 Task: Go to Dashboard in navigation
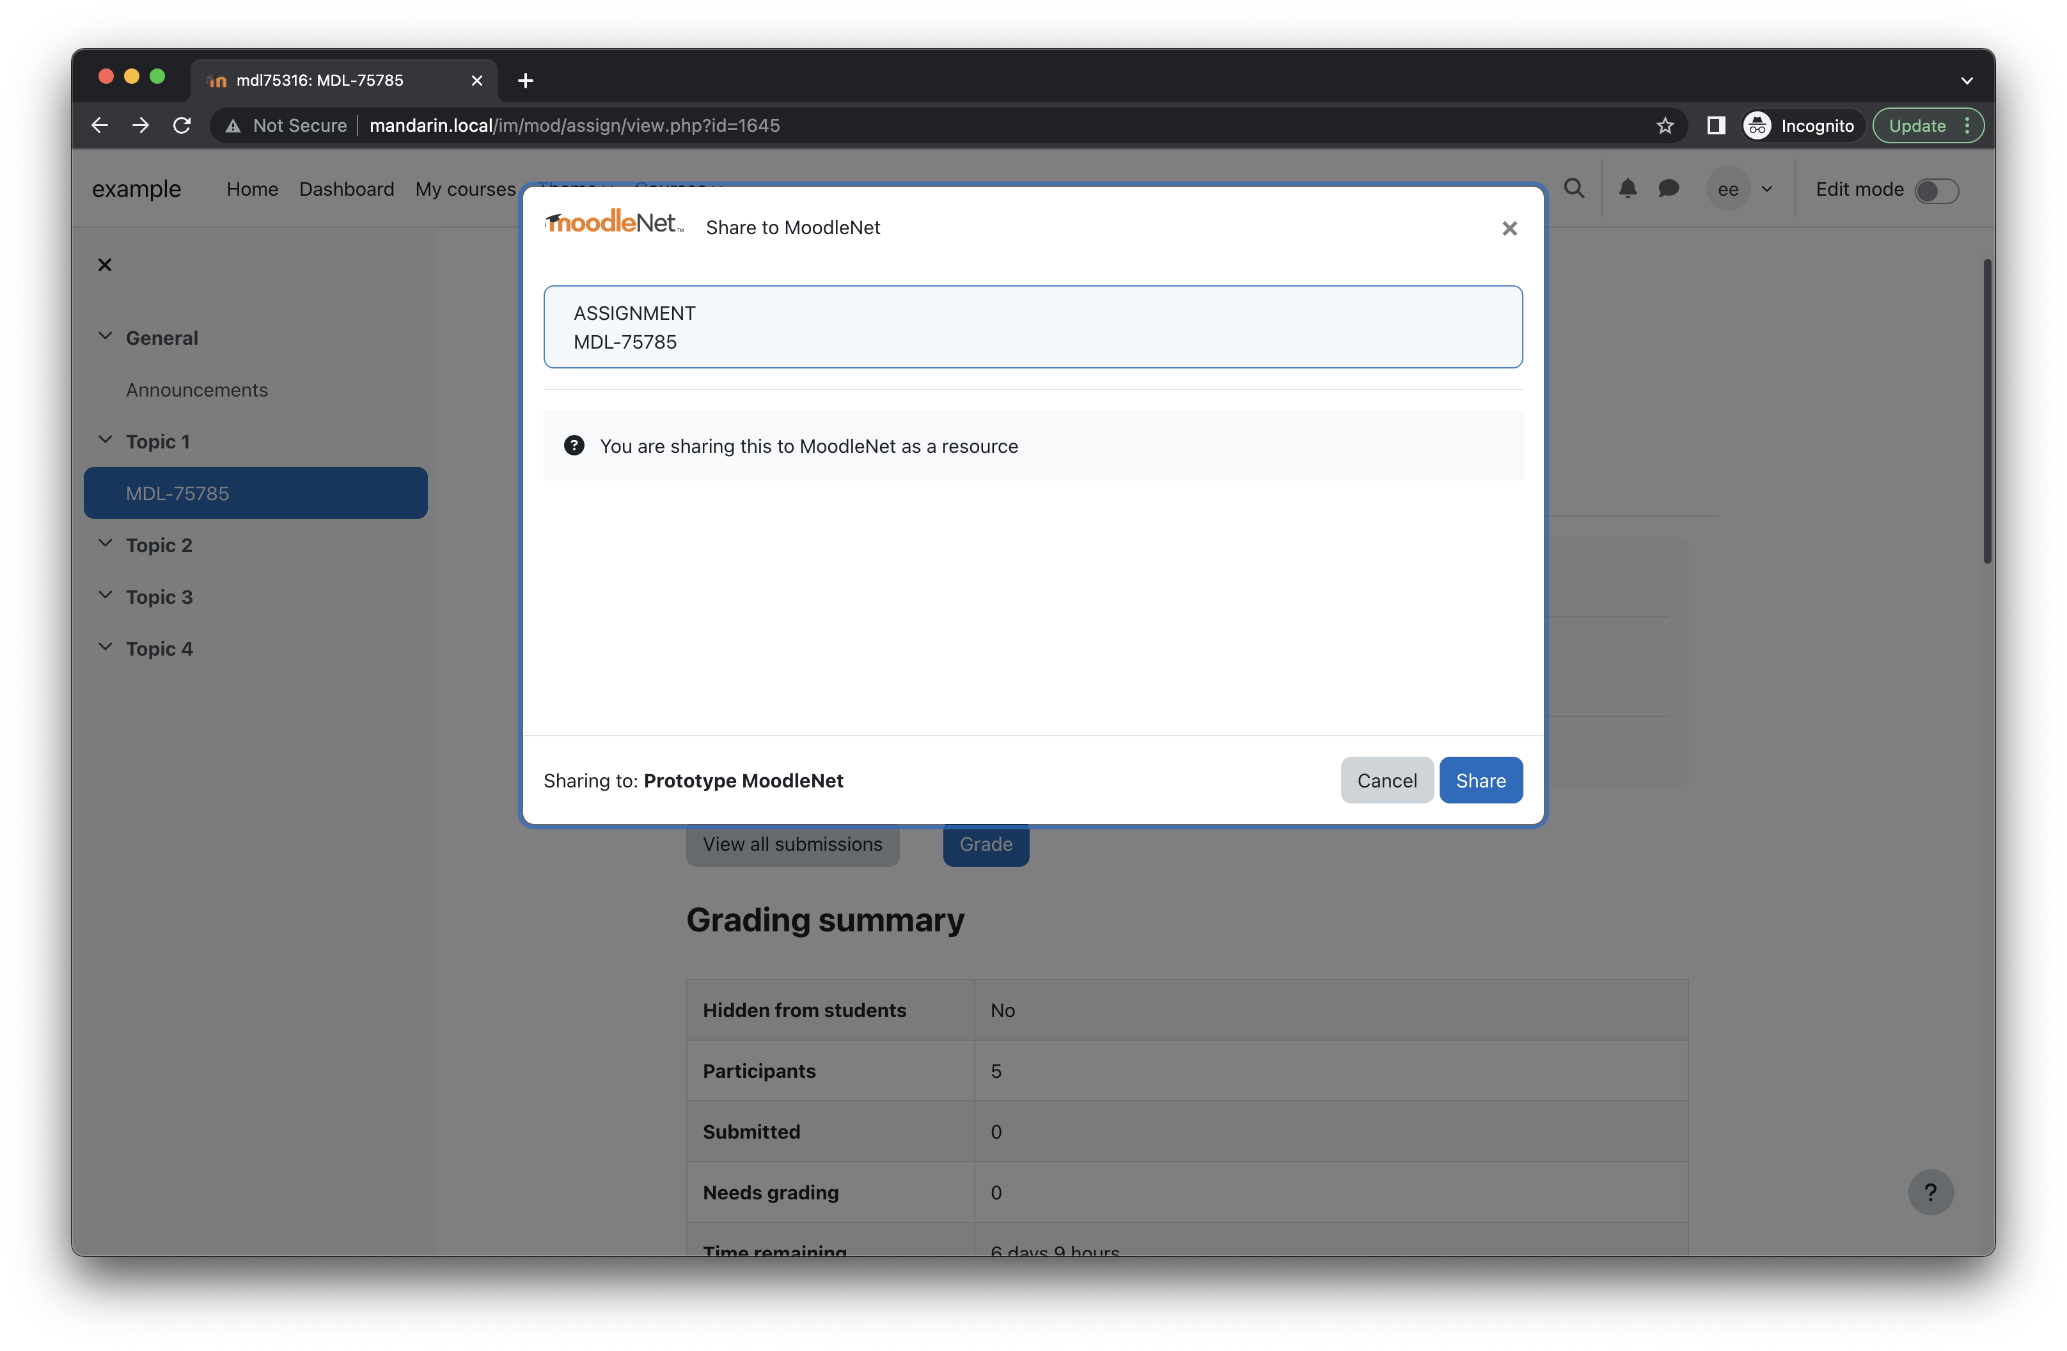347,189
